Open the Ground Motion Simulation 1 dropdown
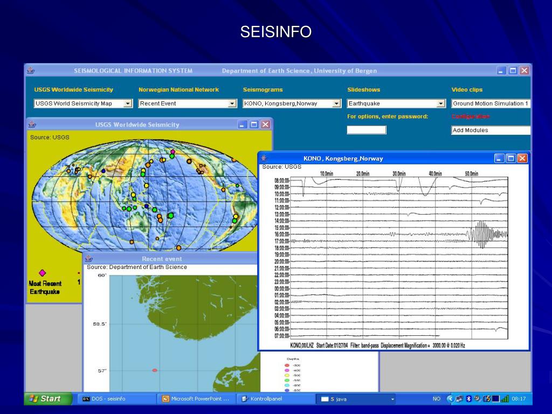Image resolution: width=552 pixels, height=414 pixels. (x=491, y=103)
